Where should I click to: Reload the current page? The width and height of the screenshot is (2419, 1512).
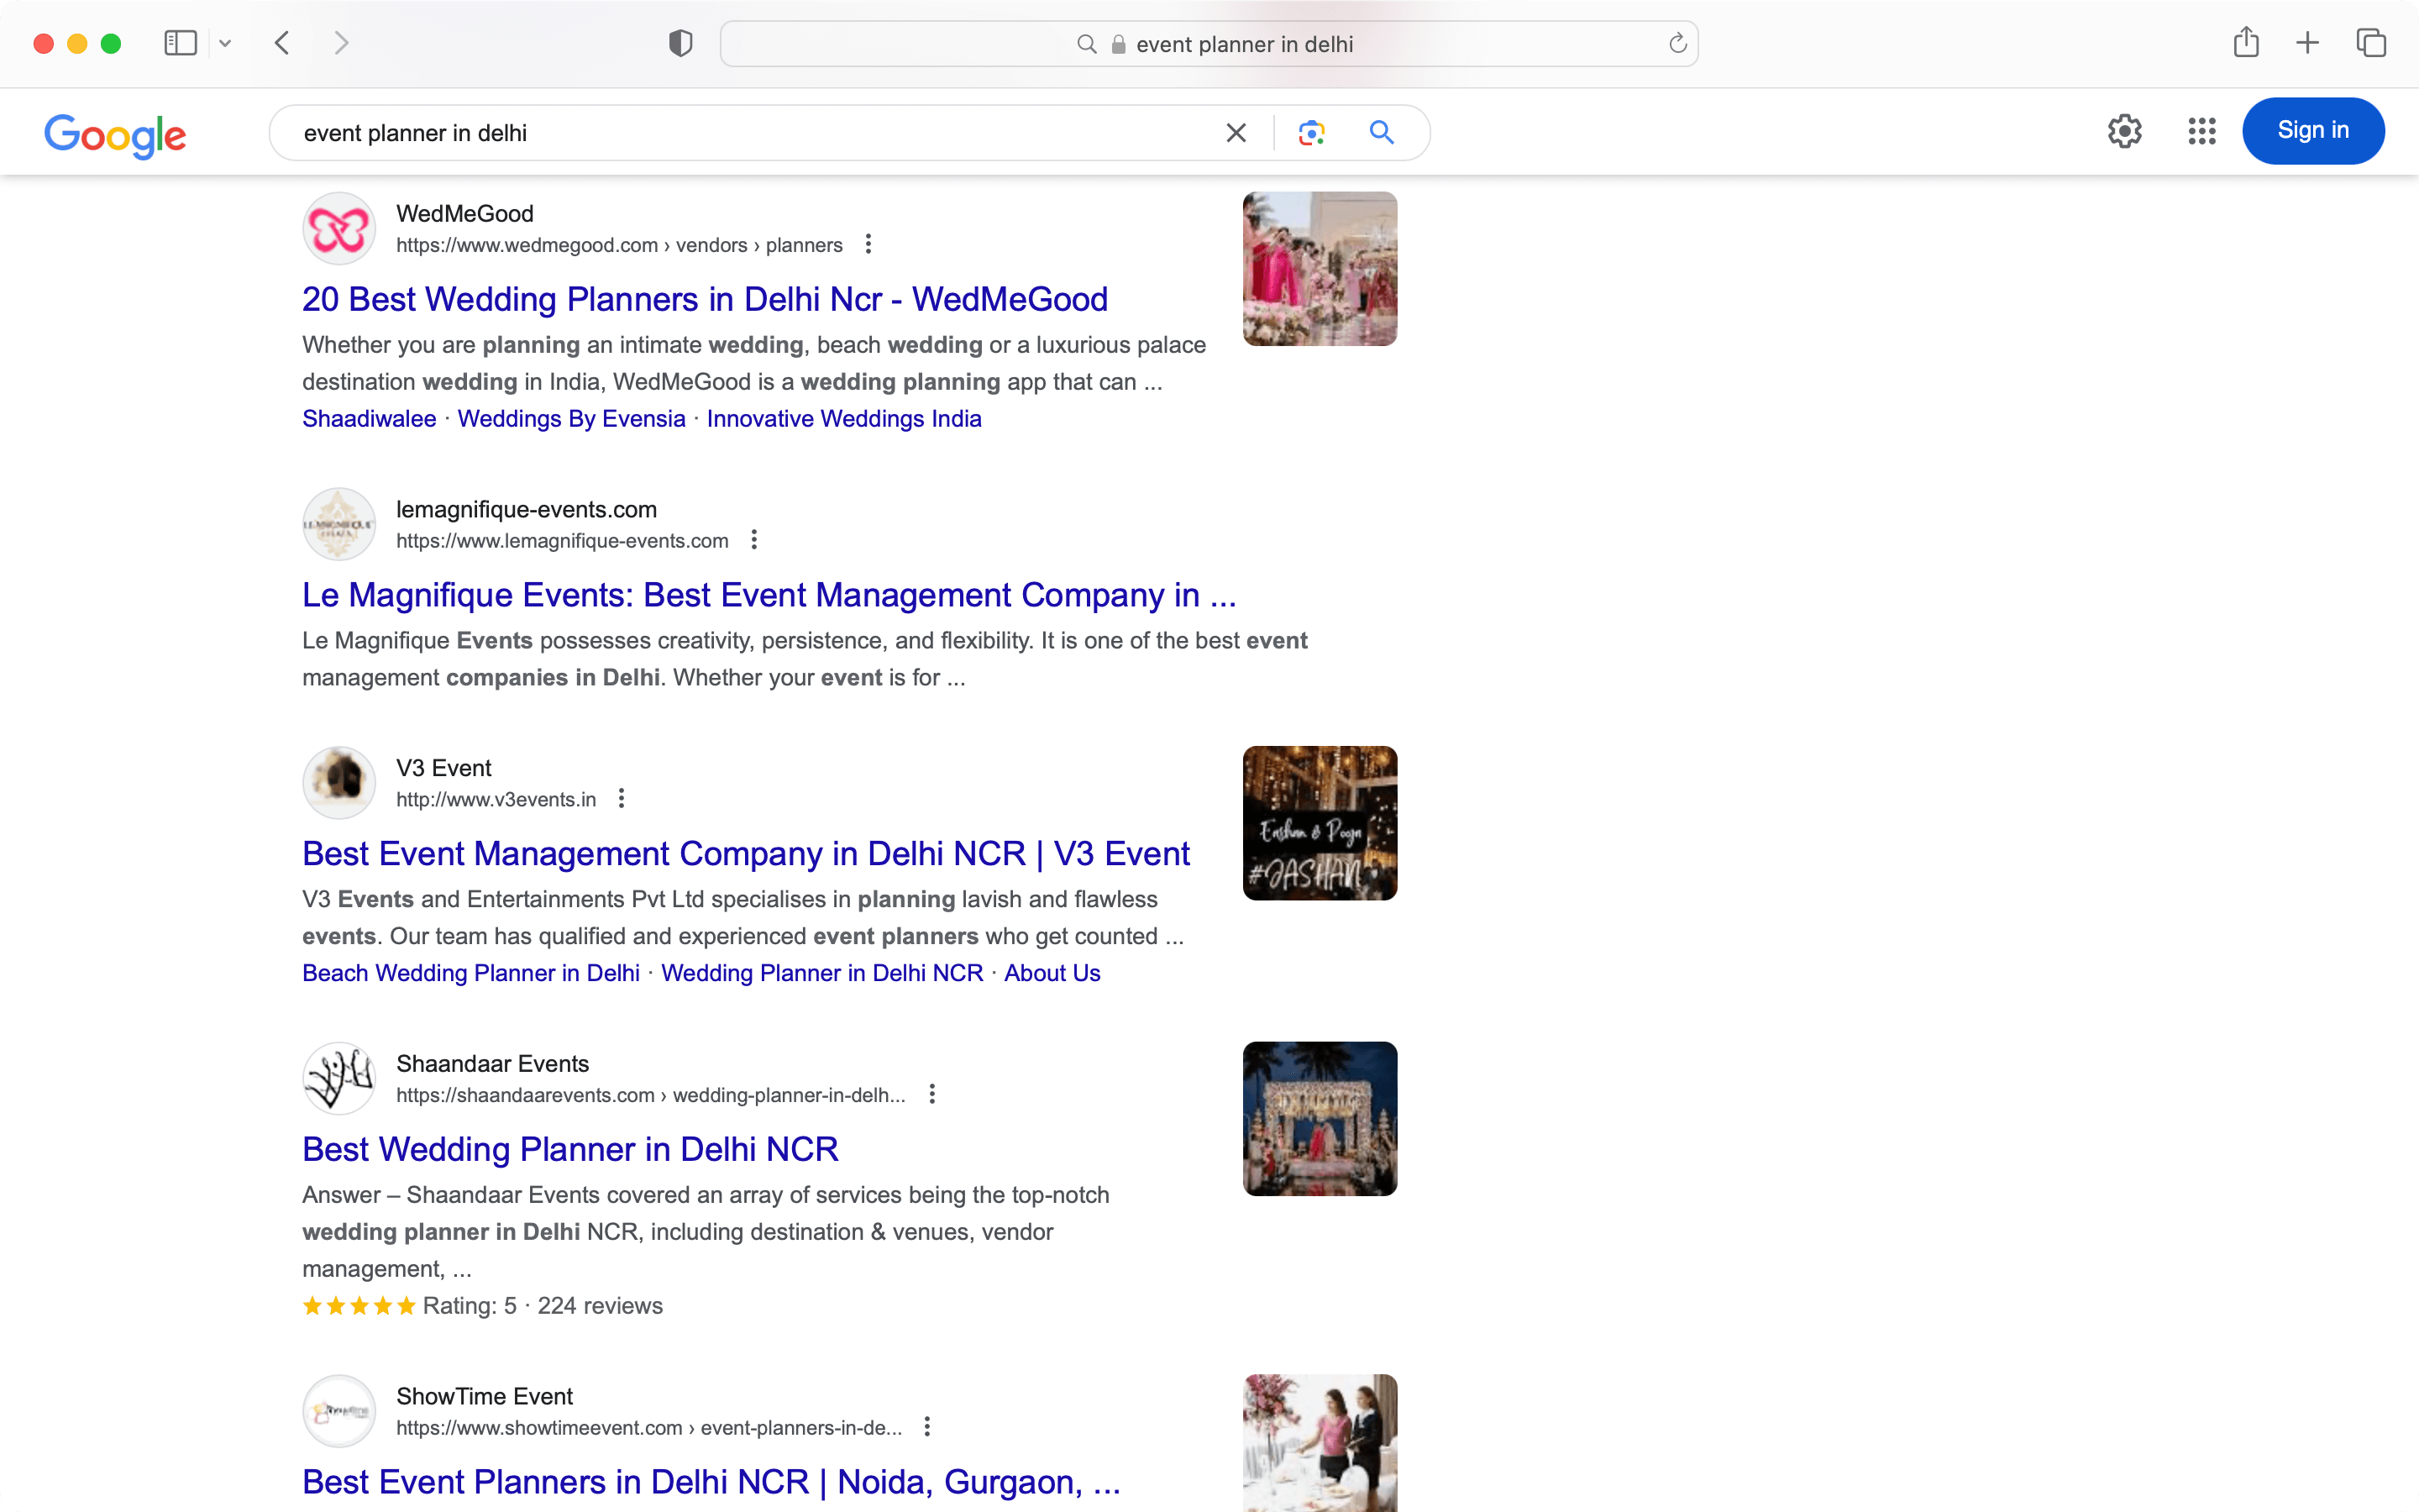tap(1677, 43)
